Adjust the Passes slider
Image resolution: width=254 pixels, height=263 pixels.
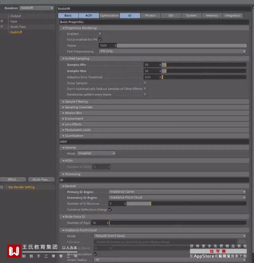click(x=182, y=46)
